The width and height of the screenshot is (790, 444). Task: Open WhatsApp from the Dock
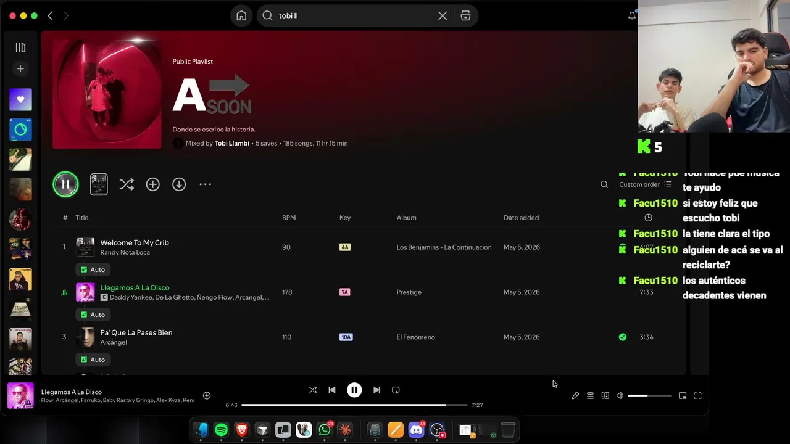click(325, 430)
